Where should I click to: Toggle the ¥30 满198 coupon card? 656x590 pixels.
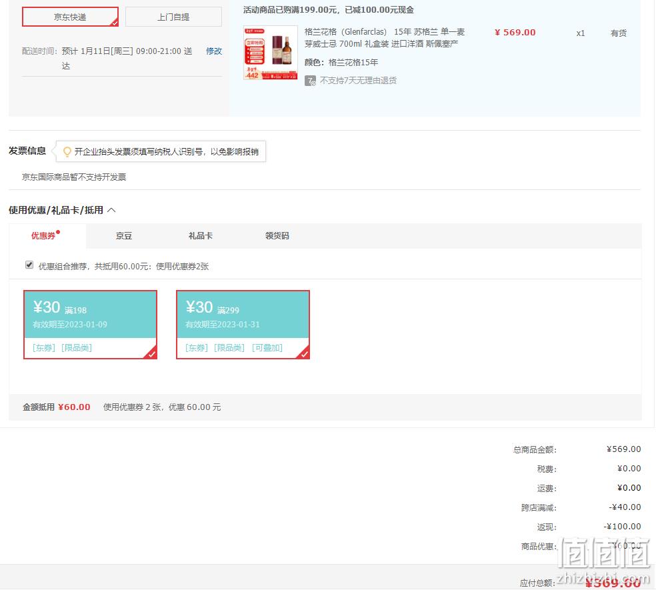pyautogui.click(x=91, y=325)
